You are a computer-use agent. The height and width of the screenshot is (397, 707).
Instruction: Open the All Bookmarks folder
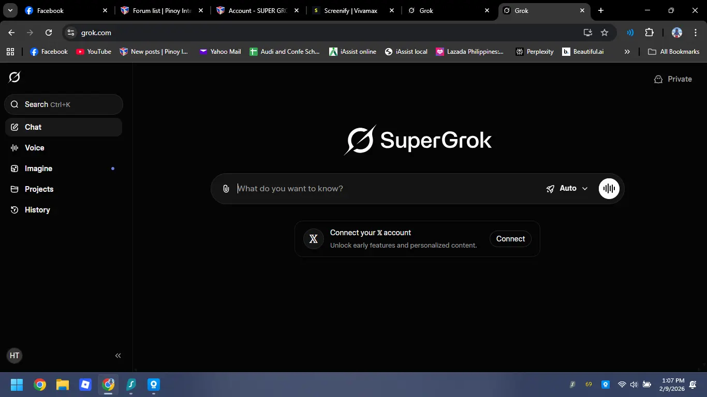pos(674,52)
